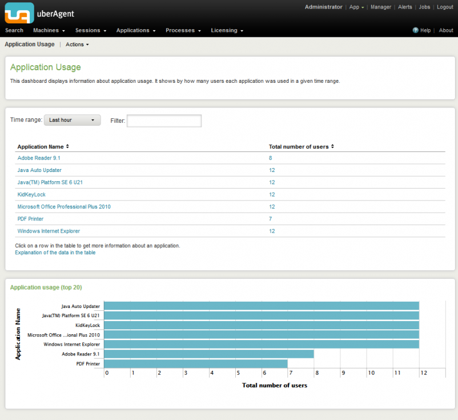The height and width of the screenshot is (420, 458).
Task: Click Explanation of the data in the table
Action: coord(54,252)
